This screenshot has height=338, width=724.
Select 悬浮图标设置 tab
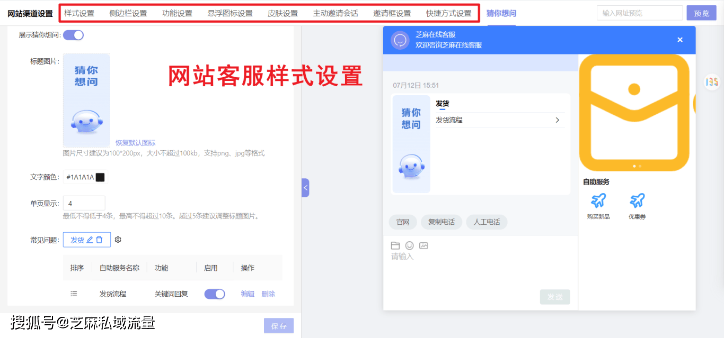pos(230,14)
